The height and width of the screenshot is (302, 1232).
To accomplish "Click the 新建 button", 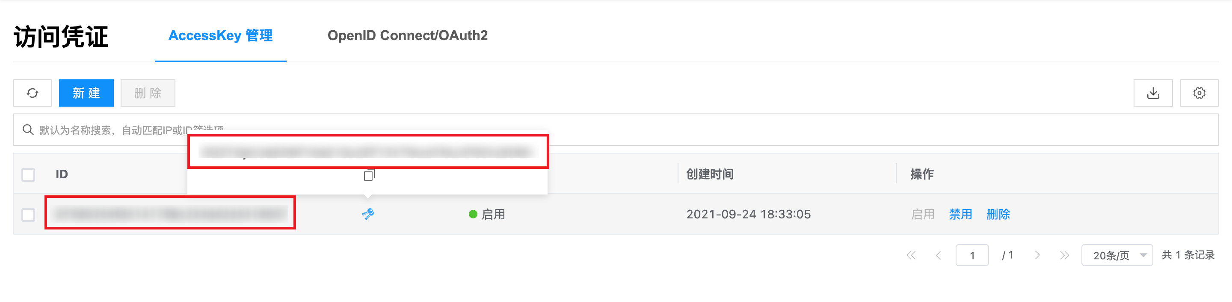I will pyautogui.click(x=86, y=93).
